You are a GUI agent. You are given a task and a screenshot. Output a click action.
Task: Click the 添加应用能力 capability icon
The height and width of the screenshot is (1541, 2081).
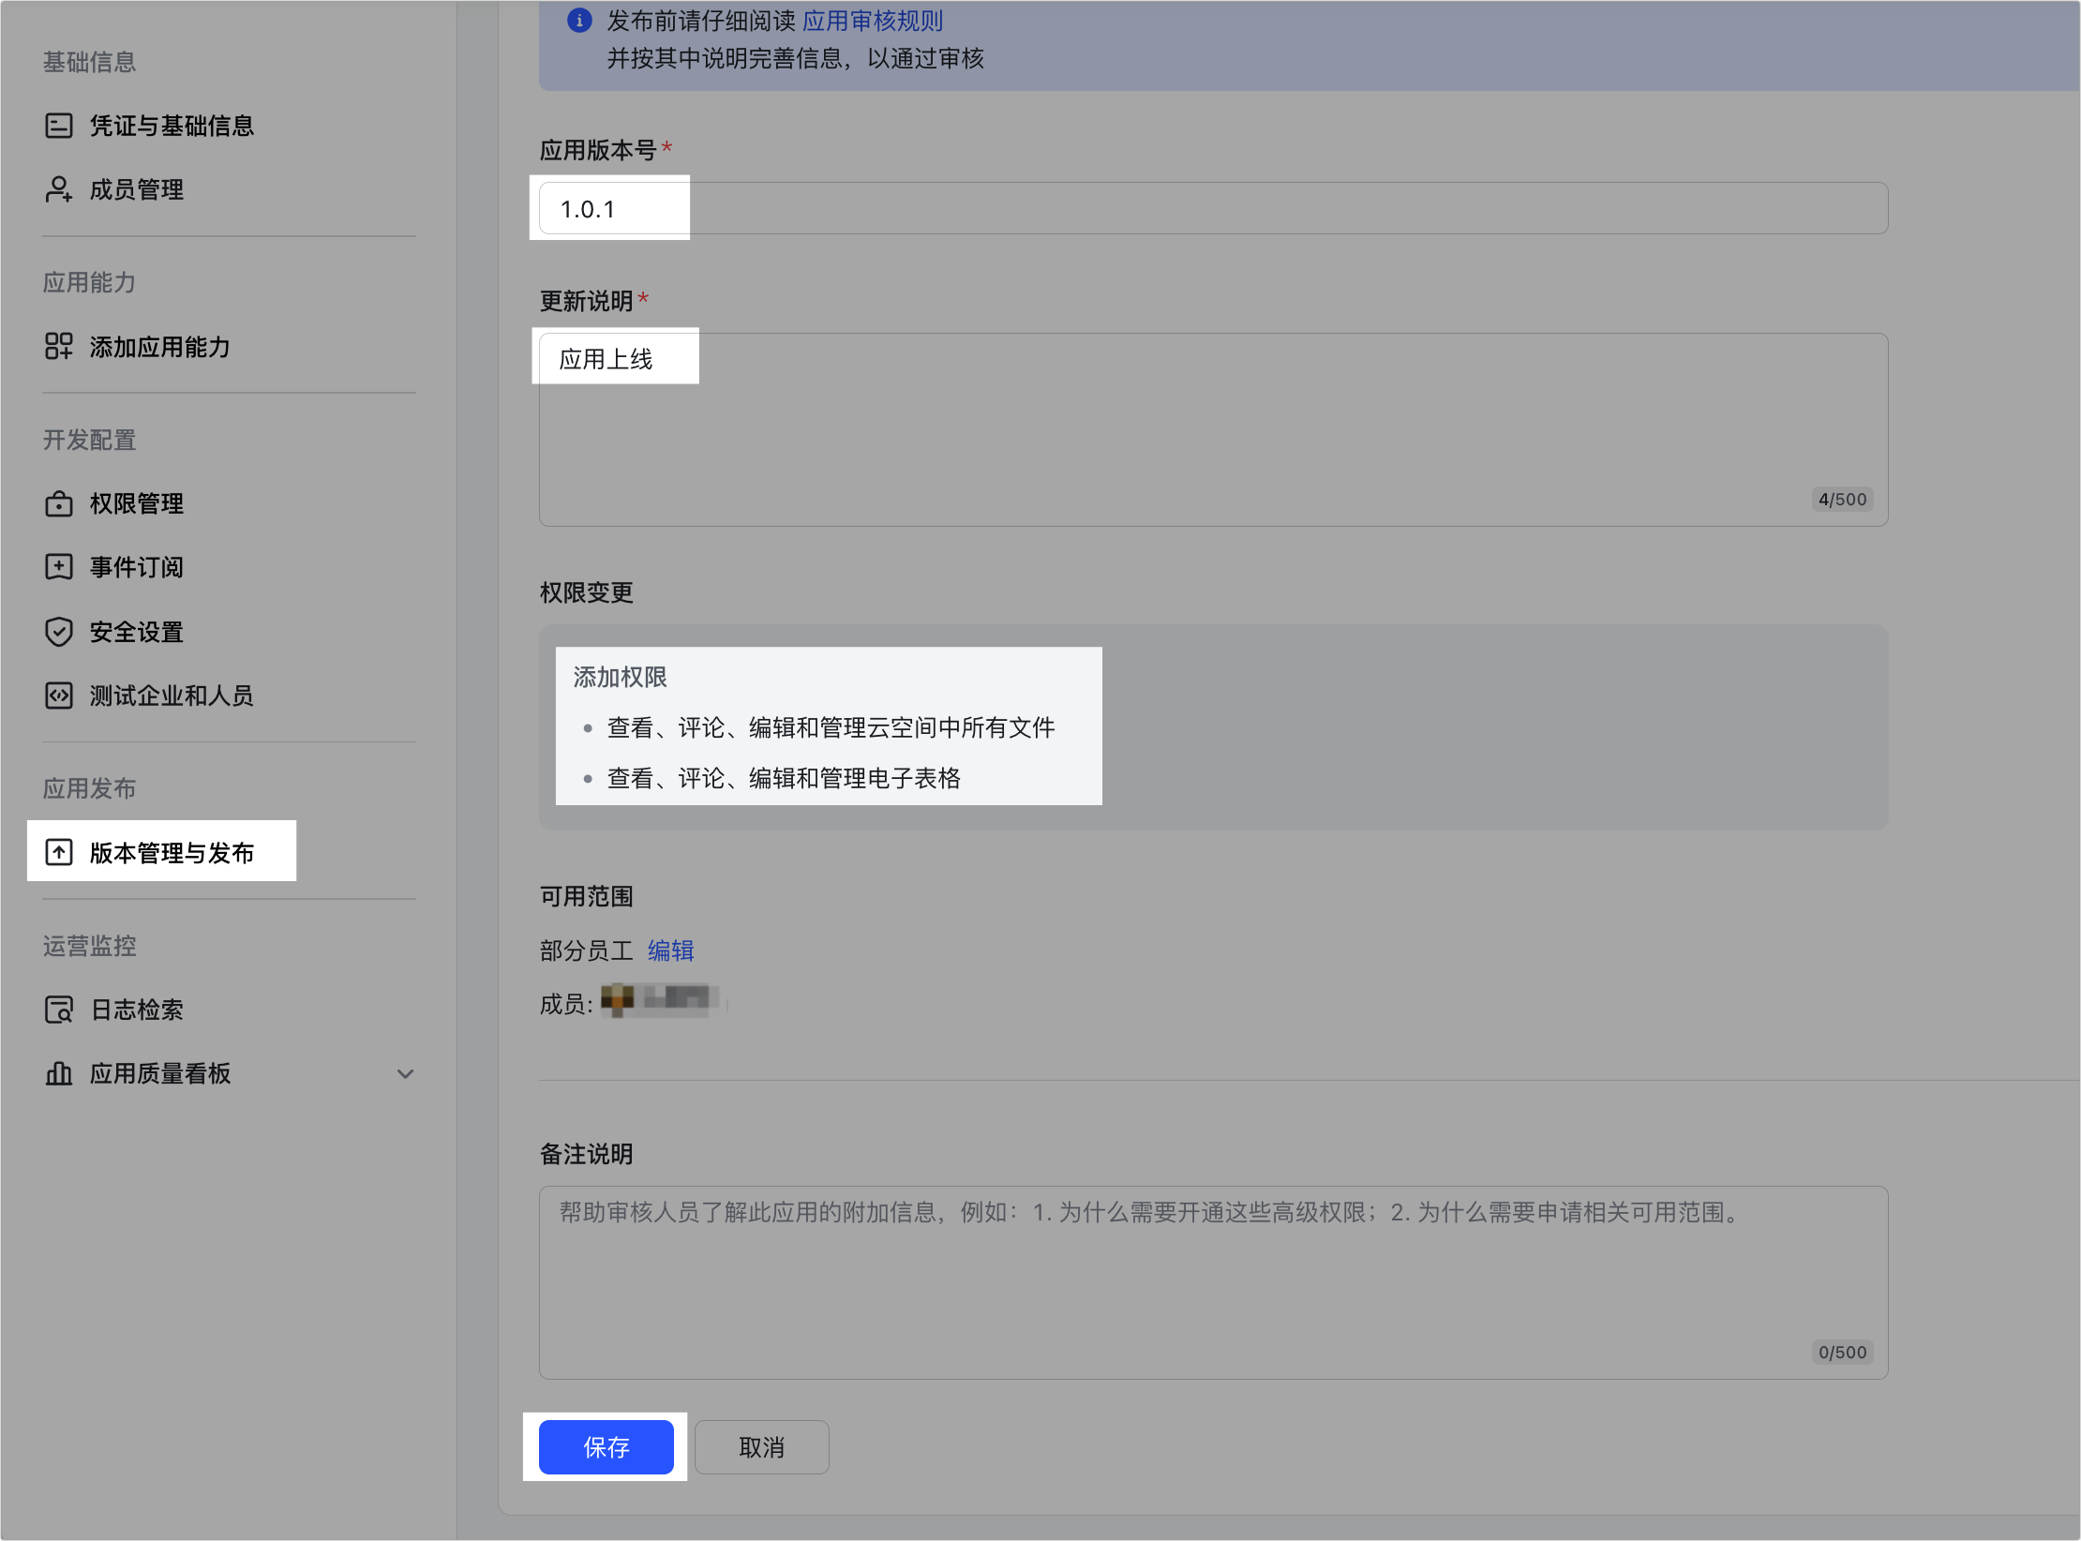(58, 347)
